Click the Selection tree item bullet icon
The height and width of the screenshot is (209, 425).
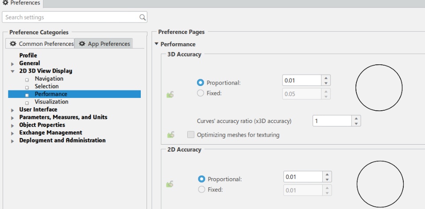pyautogui.click(x=27, y=87)
